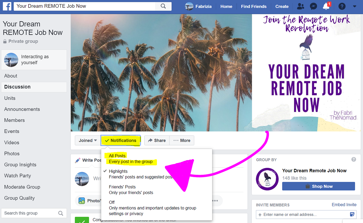The width and height of the screenshot is (363, 223).
Task: Click the green checkmark congratulations icon
Action: 82,220
